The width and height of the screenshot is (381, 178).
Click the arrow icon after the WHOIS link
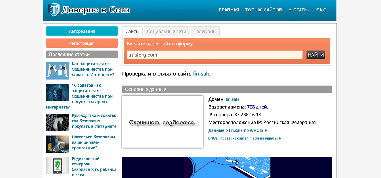click(x=266, y=130)
